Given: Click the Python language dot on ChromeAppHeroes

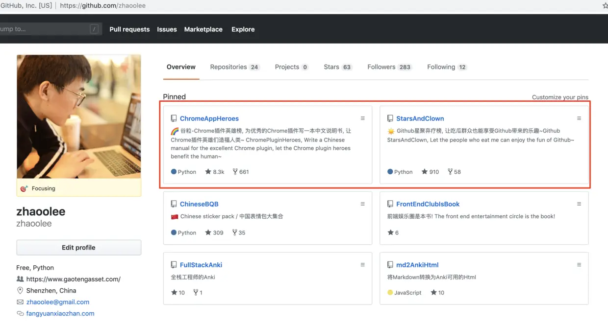Looking at the screenshot, I should [174, 172].
